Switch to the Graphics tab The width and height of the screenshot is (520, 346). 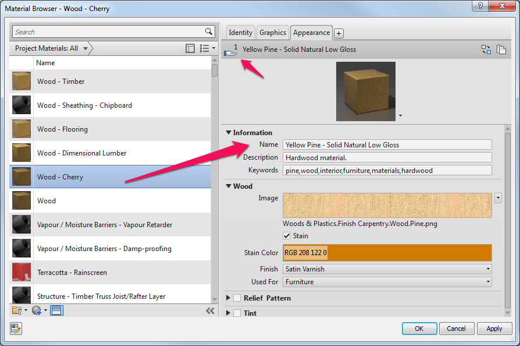(272, 32)
